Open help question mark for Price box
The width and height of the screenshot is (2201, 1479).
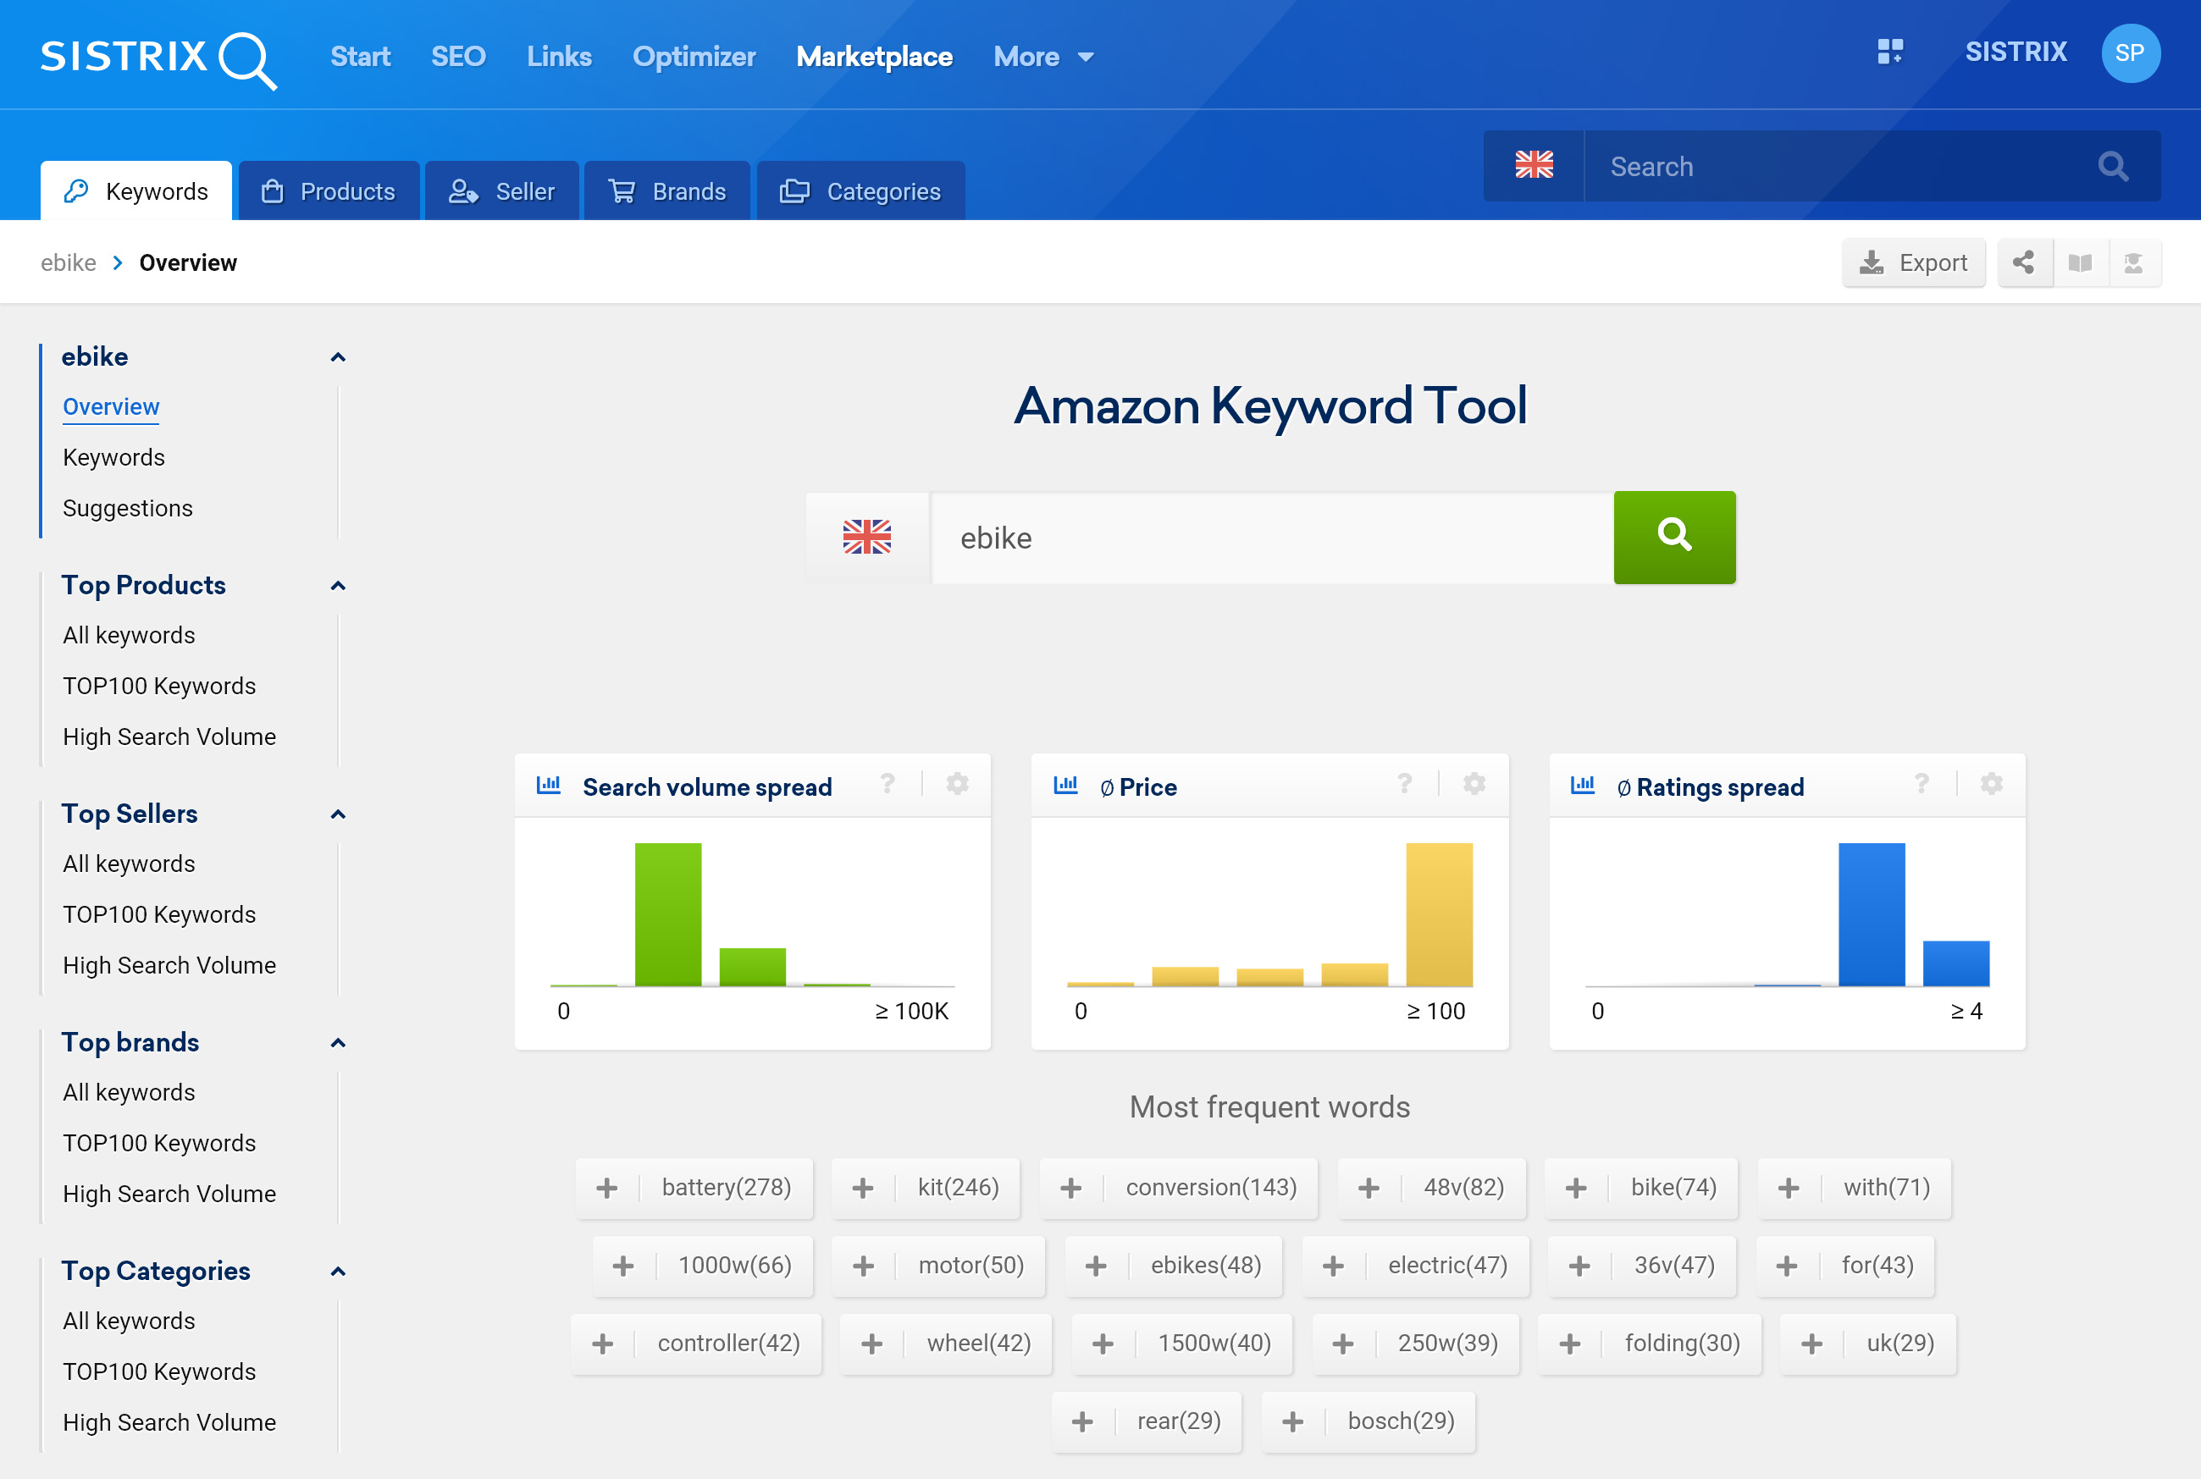[1404, 784]
